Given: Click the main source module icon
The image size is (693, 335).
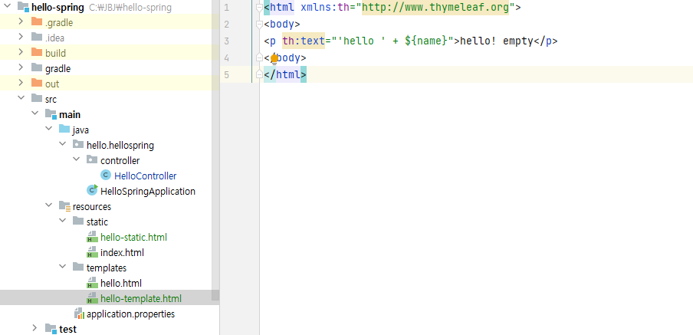Looking at the screenshot, I should click(51, 114).
